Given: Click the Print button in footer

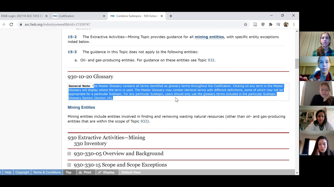Looking at the screenshot, I should click(85, 172).
